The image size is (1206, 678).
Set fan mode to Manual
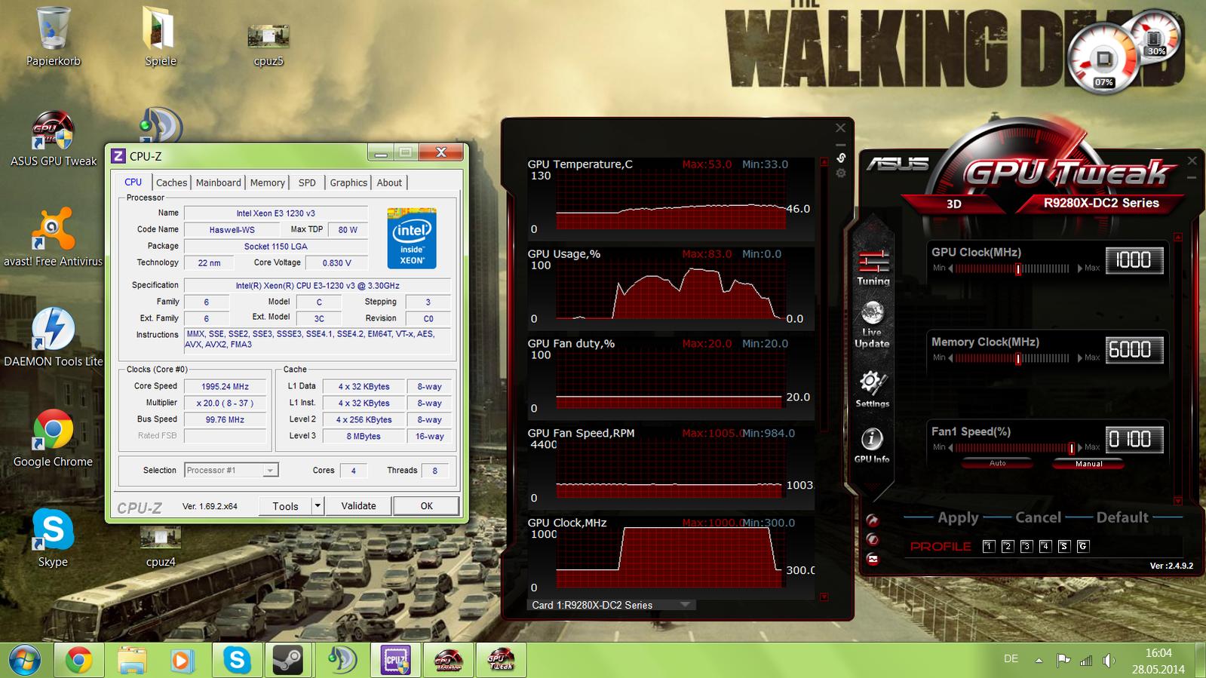tap(1088, 464)
